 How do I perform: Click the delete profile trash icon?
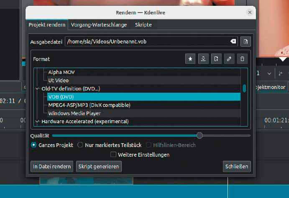(242, 59)
